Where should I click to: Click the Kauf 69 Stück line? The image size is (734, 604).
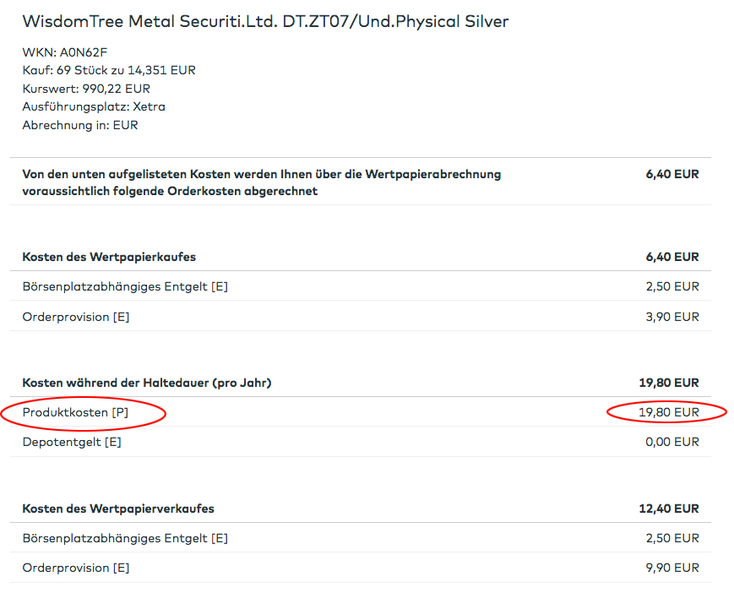point(109,70)
